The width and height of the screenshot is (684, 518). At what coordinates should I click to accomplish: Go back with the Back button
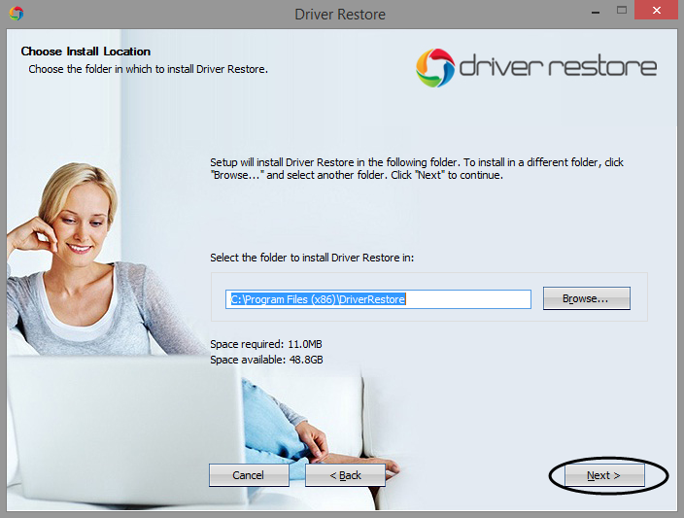(x=345, y=475)
